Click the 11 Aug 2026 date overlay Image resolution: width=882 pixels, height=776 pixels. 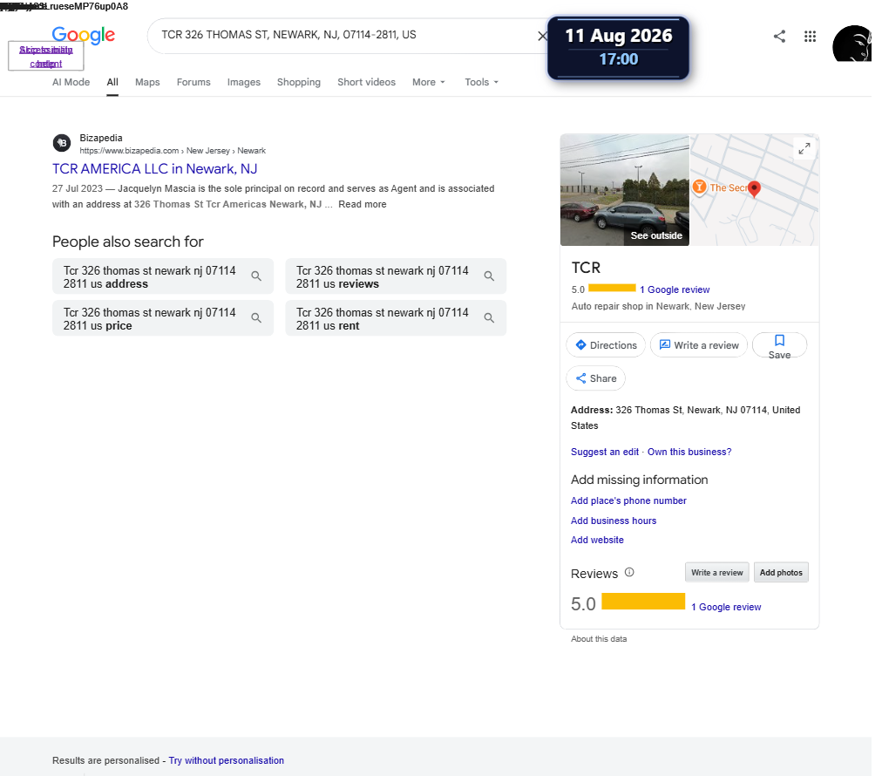(618, 47)
